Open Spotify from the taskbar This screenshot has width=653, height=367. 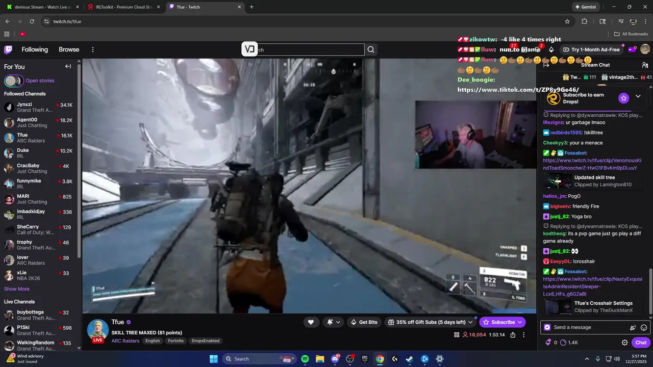pos(305,359)
